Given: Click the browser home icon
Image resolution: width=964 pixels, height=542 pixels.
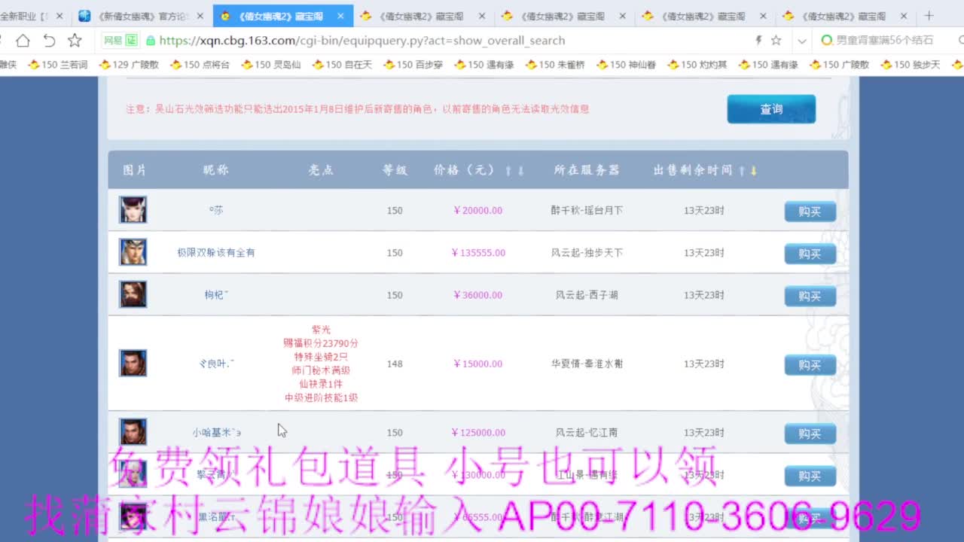Looking at the screenshot, I should [23, 41].
